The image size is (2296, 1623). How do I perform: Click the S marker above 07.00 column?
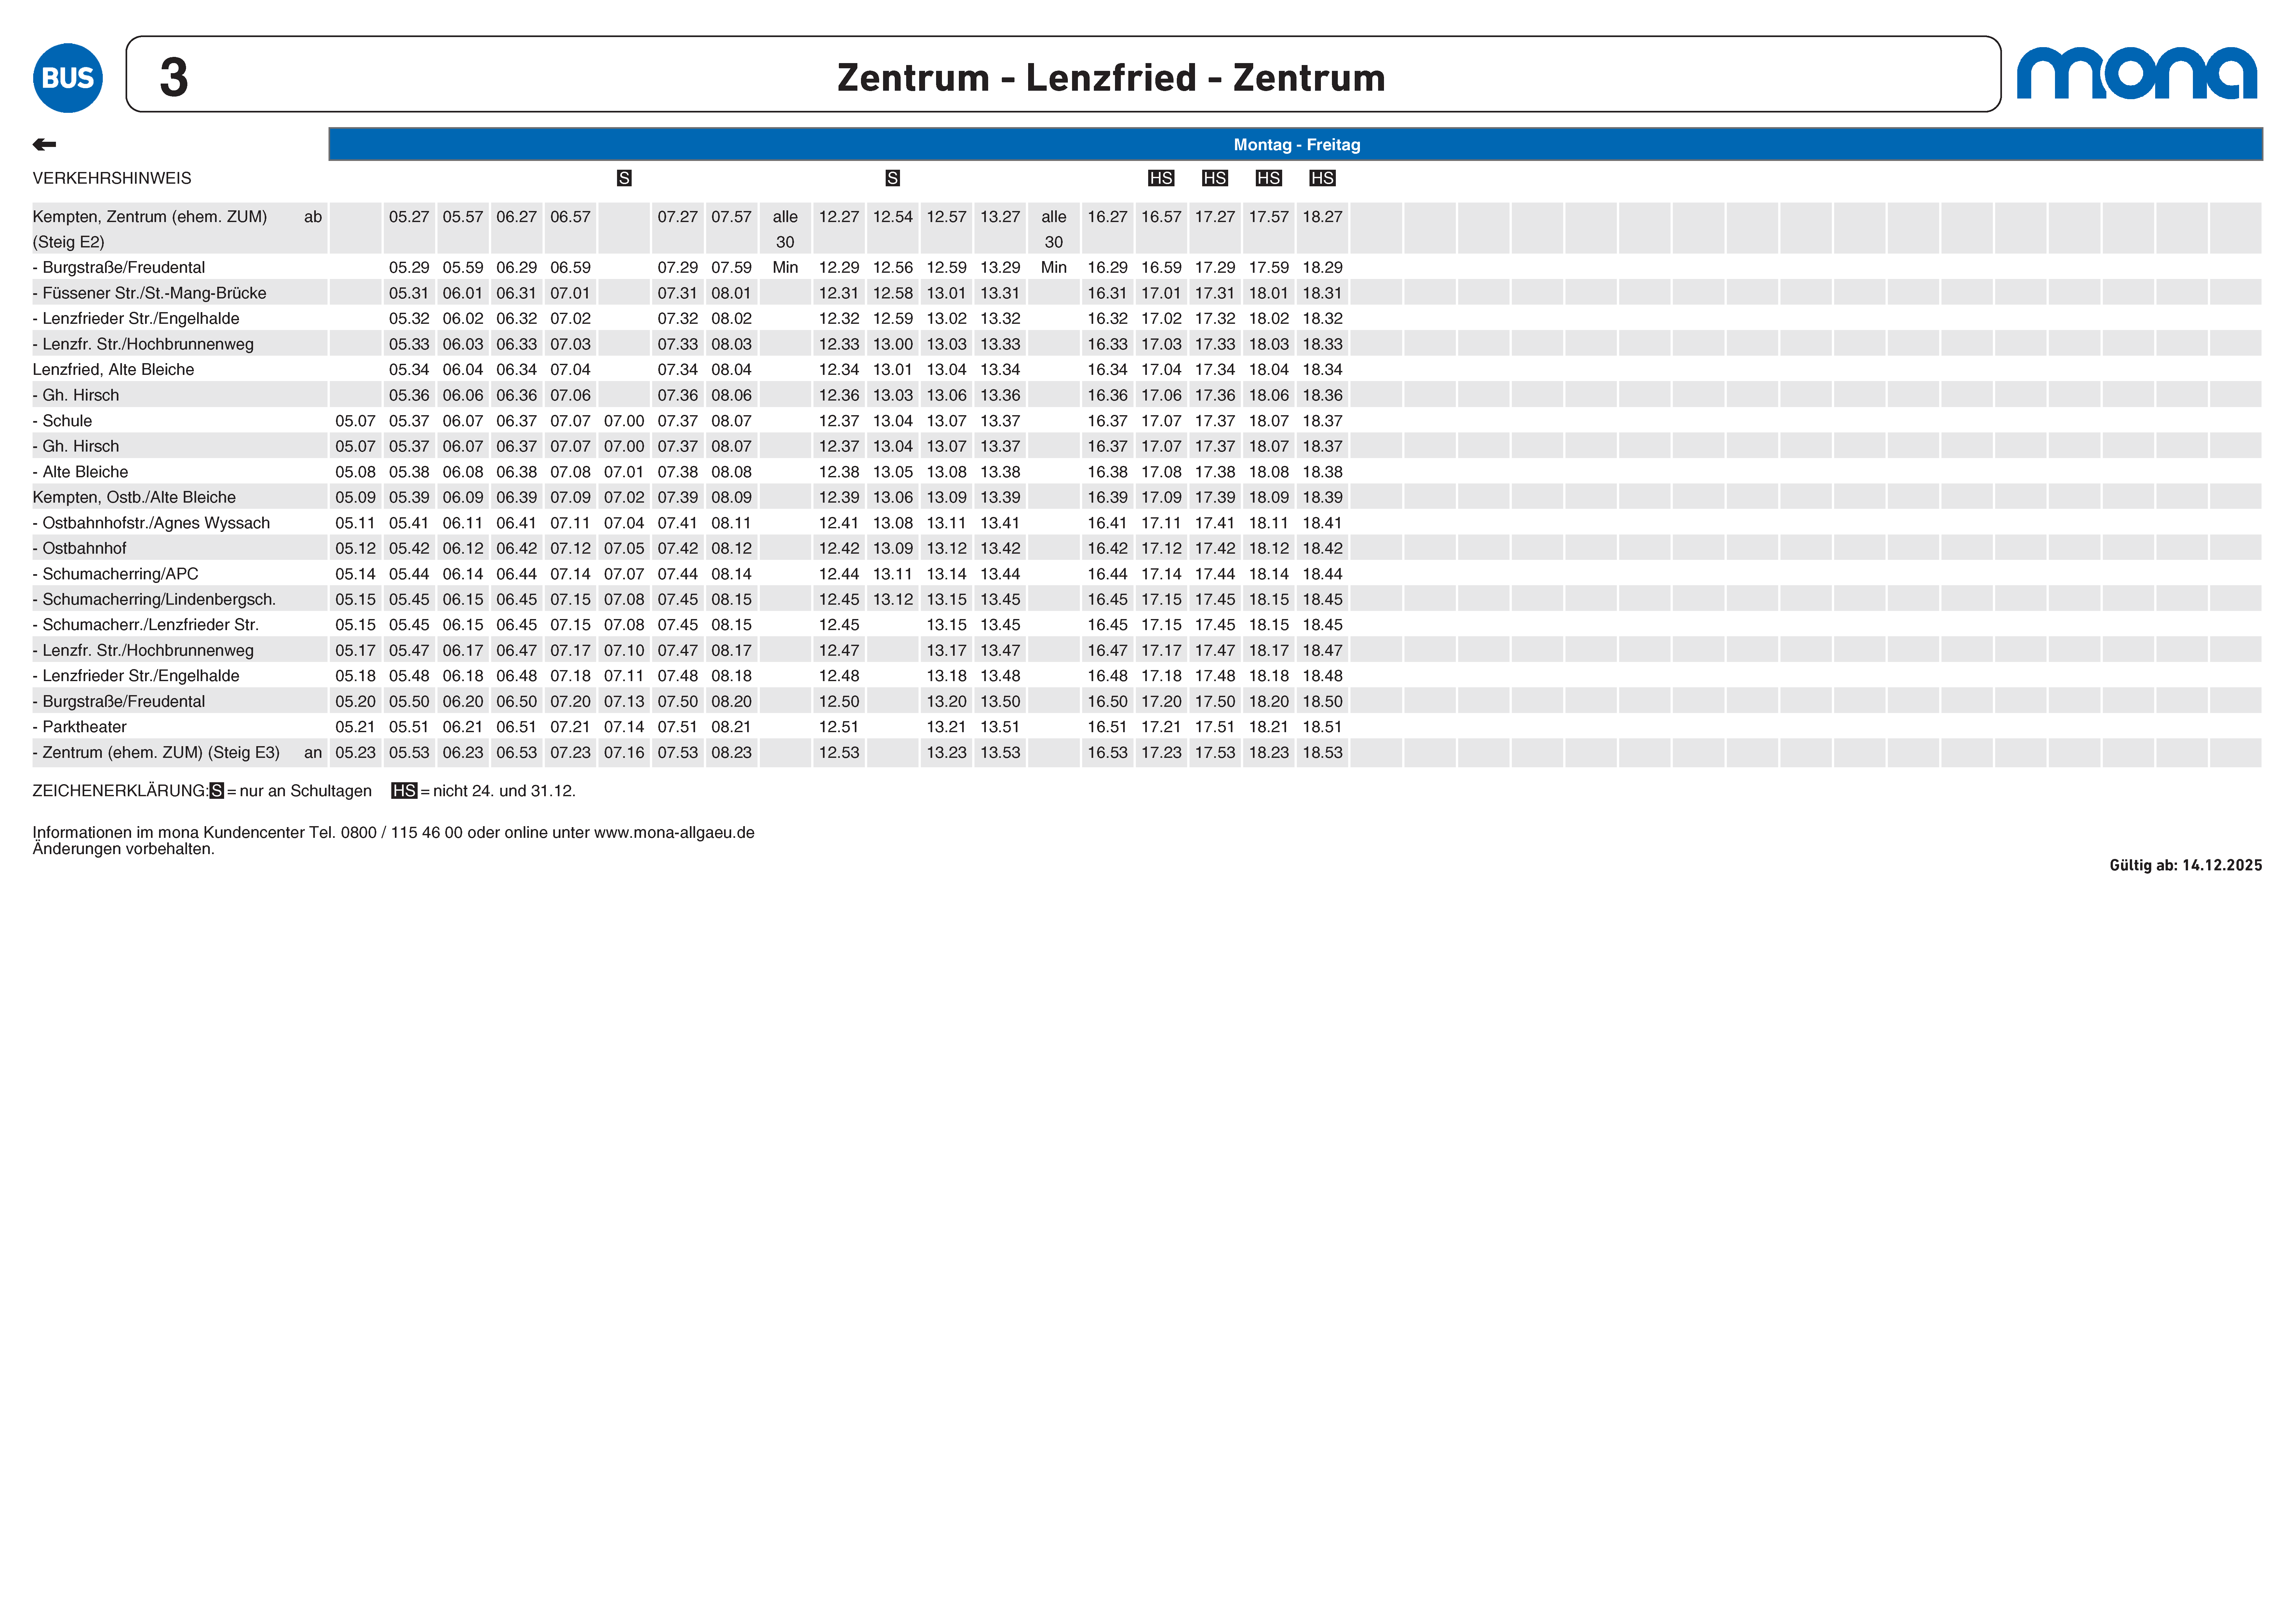(624, 178)
